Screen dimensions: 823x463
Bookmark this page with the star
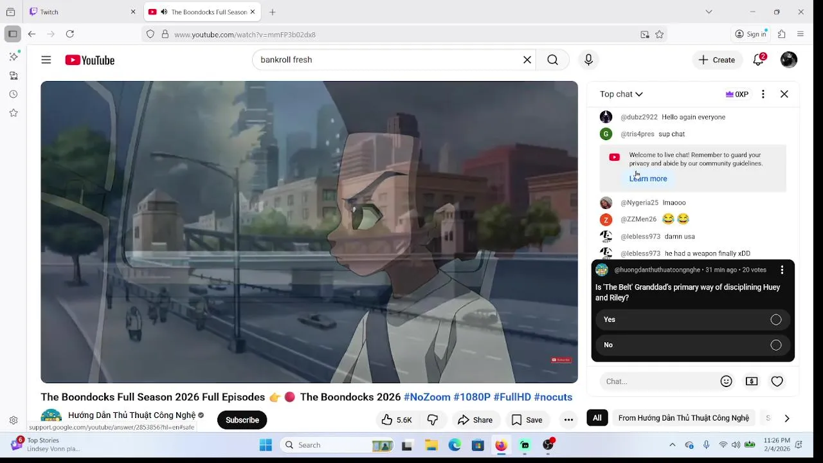click(x=659, y=35)
